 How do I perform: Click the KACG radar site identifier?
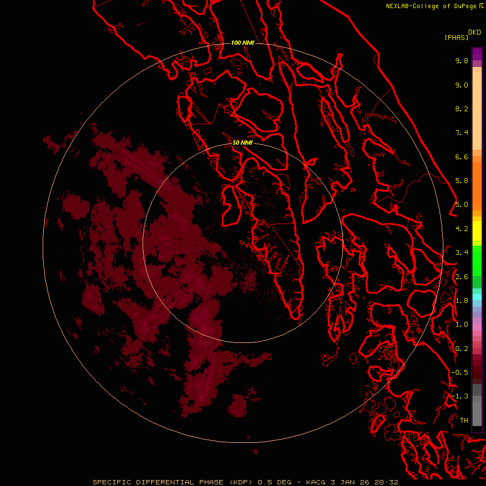point(316,482)
